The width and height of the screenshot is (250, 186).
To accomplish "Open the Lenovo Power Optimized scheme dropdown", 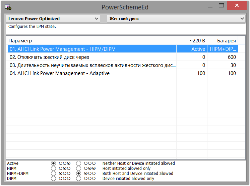I will point(53,19).
